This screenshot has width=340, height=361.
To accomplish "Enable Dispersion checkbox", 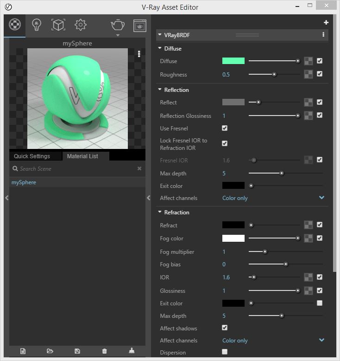I will (225, 352).
